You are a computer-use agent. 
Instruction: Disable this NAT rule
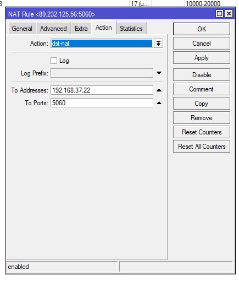coord(202,75)
